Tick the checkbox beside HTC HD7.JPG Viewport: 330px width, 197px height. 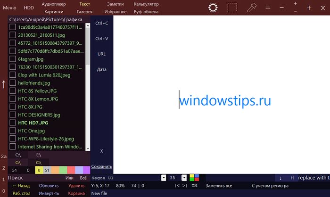click(13, 123)
